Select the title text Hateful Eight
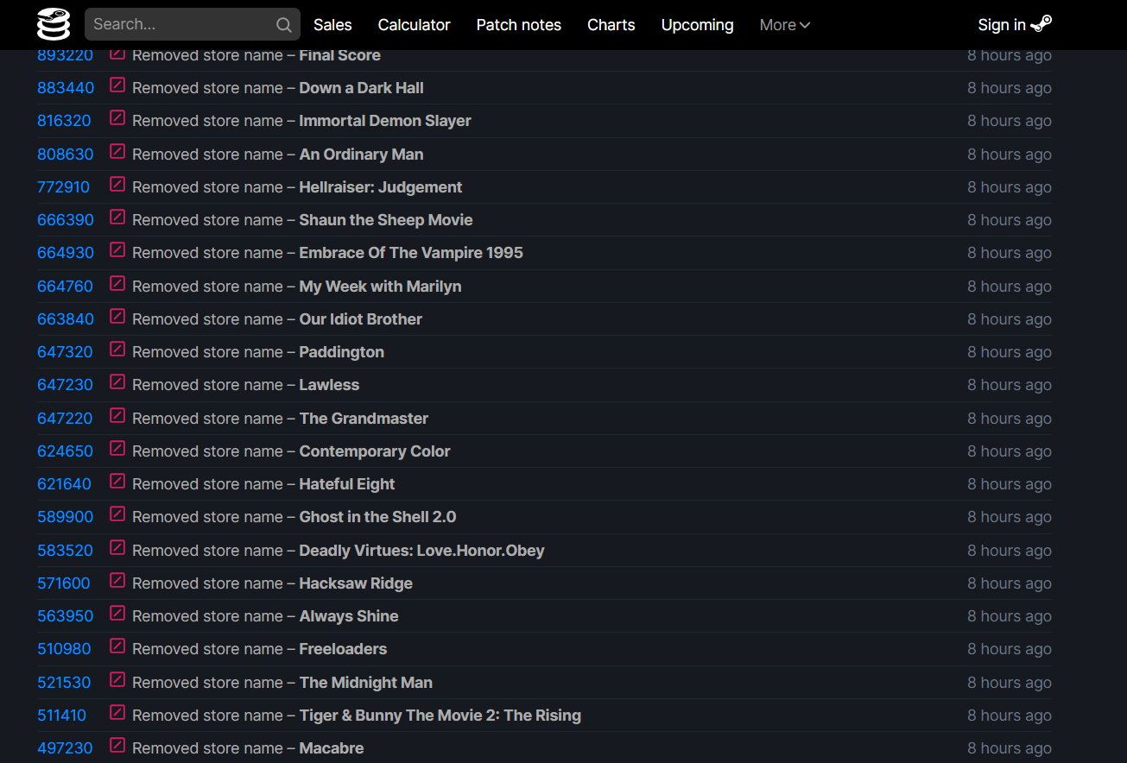 point(346,484)
